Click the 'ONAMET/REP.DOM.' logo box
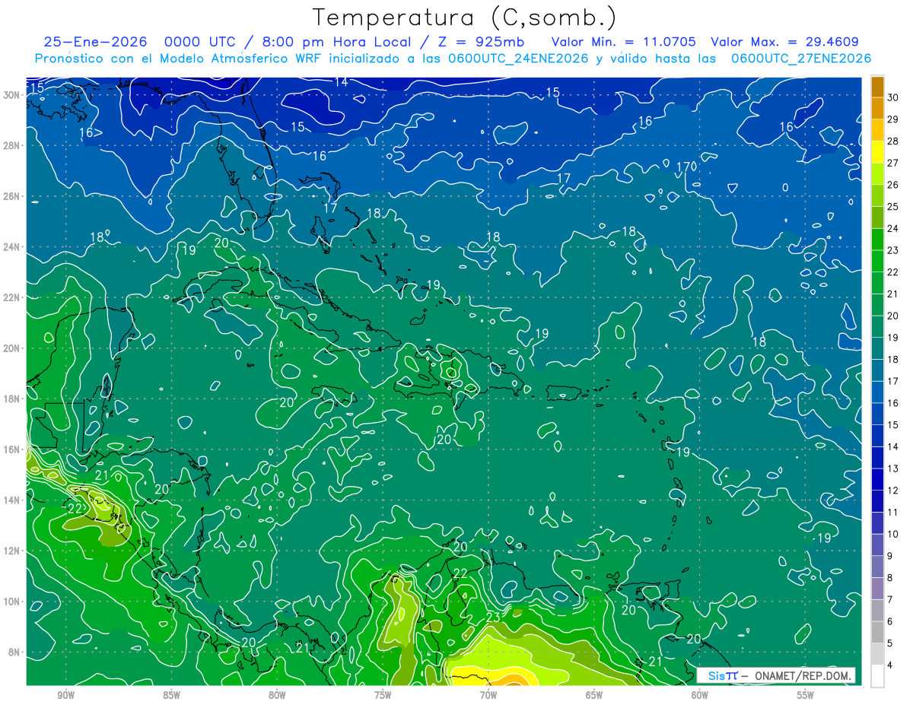 click(777, 675)
